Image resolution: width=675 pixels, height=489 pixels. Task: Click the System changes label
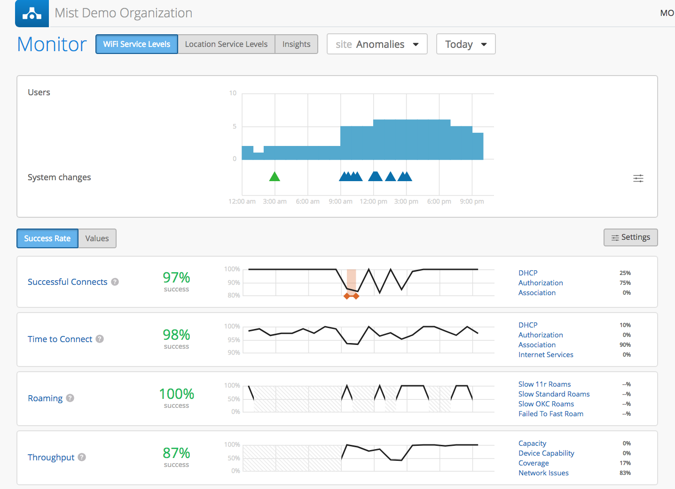[x=59, y=177]
